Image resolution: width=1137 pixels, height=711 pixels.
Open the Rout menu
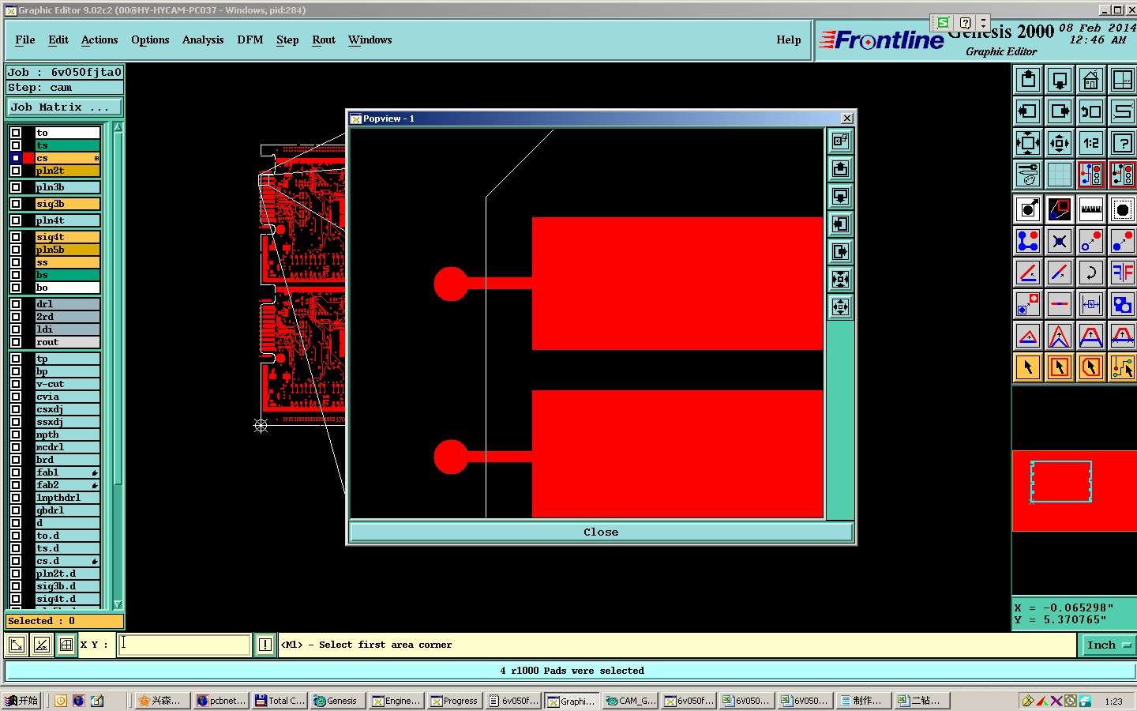click(324, 39)
